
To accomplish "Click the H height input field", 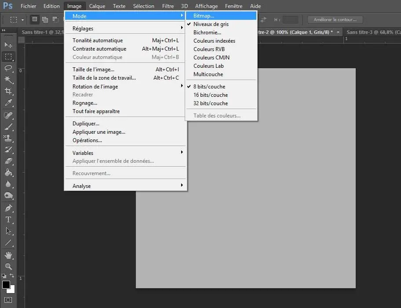I will 290,20.
